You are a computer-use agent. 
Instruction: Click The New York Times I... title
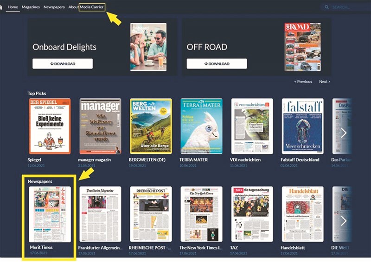click(x=201, y=248)
